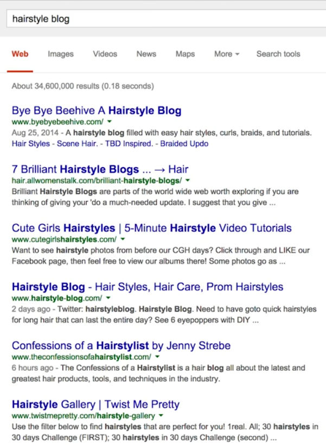The height and width of the screenshot is (445, 326).
Task: Click snippet starting '2 days ago - Twitter'
Action: click(164, 314)
